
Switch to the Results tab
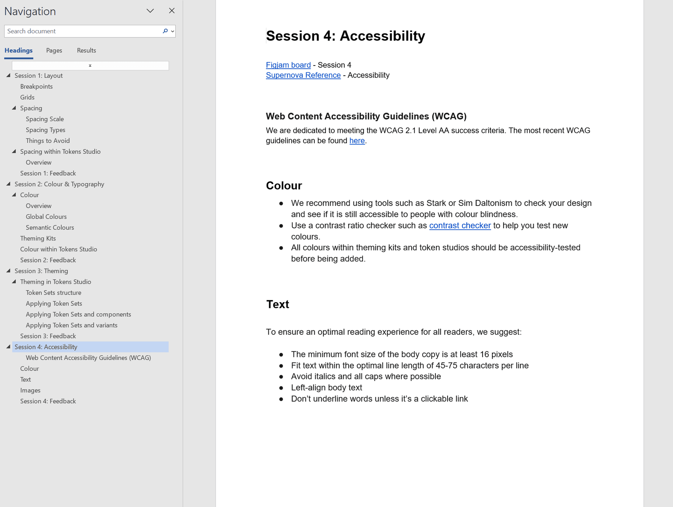86,50
